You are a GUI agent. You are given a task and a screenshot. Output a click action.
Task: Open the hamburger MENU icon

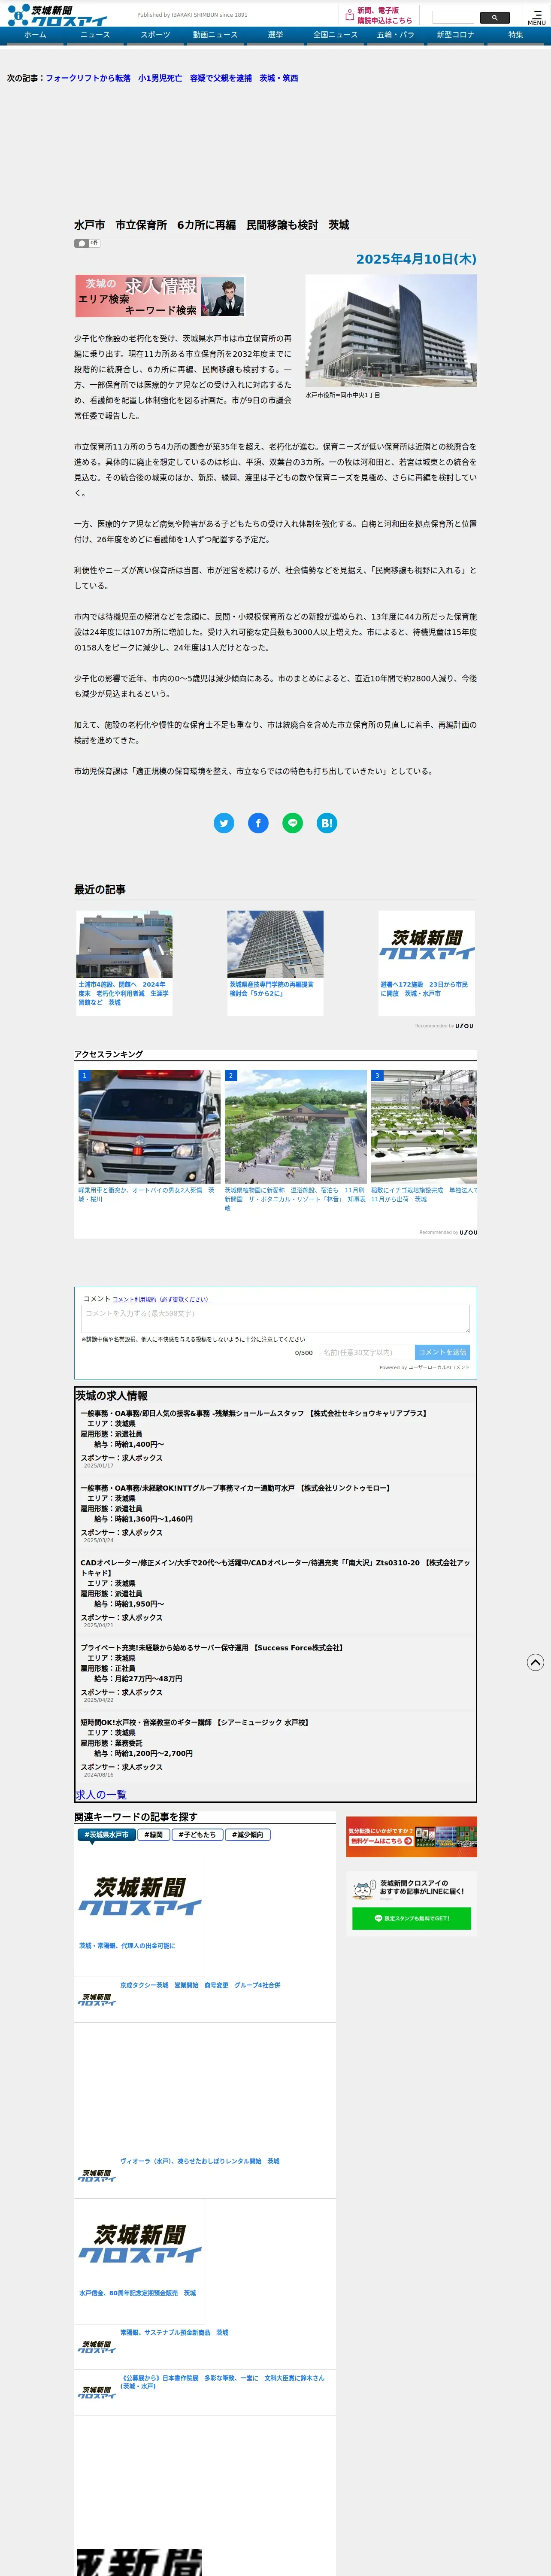[537, 17]
